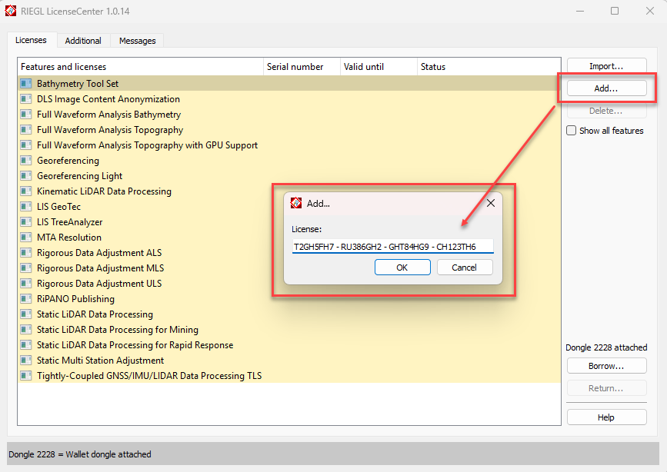Select the icon next to Georeferencing Light
667x472 pixels.
click(26, 176)
